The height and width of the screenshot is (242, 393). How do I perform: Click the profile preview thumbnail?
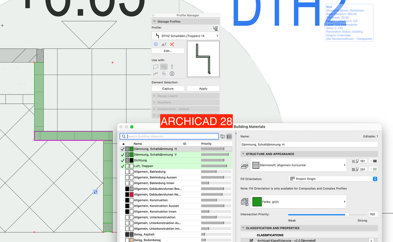click(x=203, y=59)
